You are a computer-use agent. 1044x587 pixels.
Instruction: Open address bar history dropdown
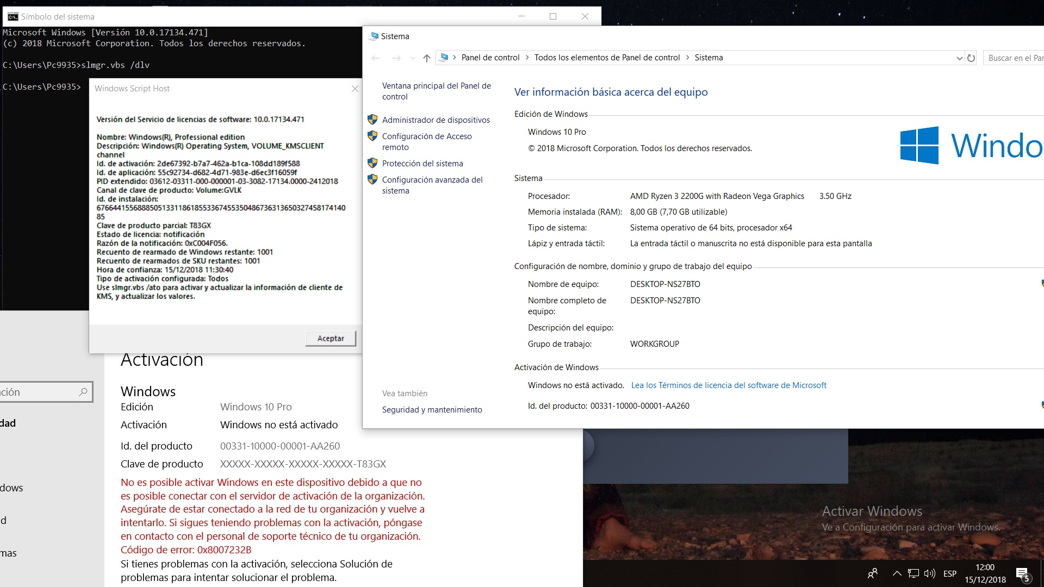959,58
